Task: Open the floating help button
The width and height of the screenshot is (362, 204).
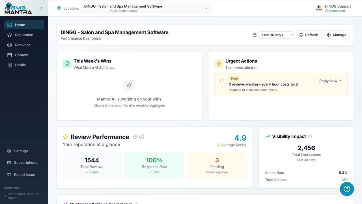Action: pyautogui.click(x=347, y=189)
